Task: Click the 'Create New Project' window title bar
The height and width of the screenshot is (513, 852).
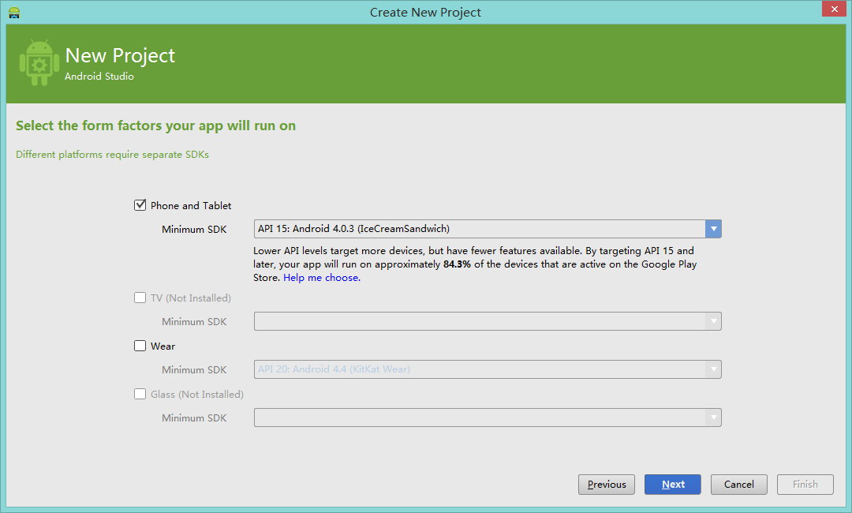Action: click(425, 12)
